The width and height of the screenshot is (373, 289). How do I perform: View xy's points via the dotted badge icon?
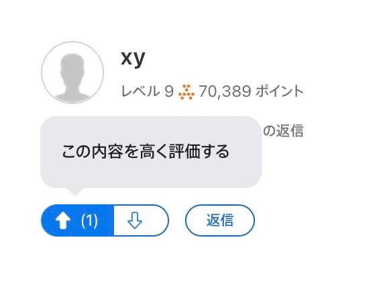point(186,91)
